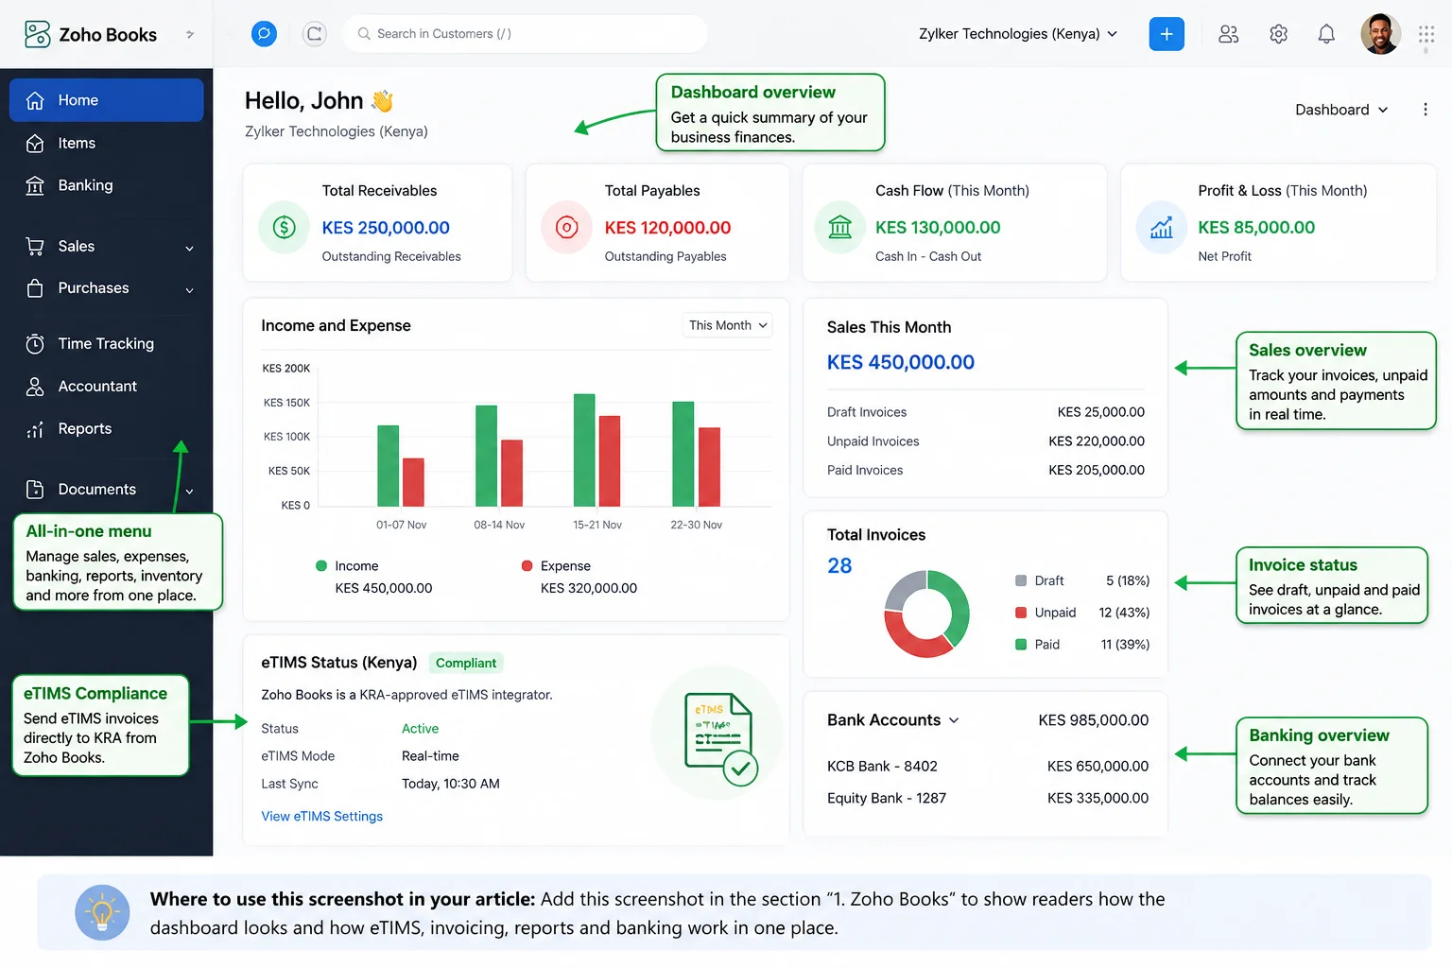Click the KES 130,000.00 cash flow amount
Image resolution: width=1452 pixels, height=968 pixels.
click(938, 228)
